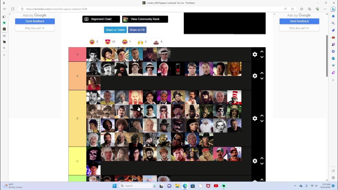Open Edge sidebar notifications bell
Image resolution: width=338 pixels, height=190 pixels.
coord(333,16)
